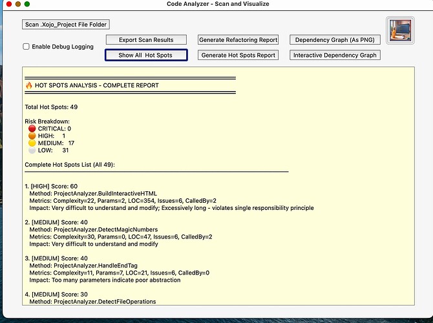Click the orange HIGH risk circle
Screen dimensions: 433x323
pos(32,136)
